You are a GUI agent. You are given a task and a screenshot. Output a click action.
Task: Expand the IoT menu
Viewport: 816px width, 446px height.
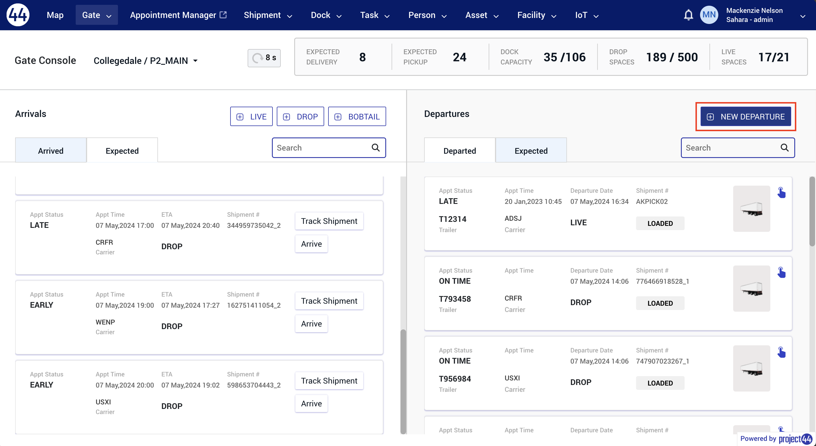(x=587, y=15)
